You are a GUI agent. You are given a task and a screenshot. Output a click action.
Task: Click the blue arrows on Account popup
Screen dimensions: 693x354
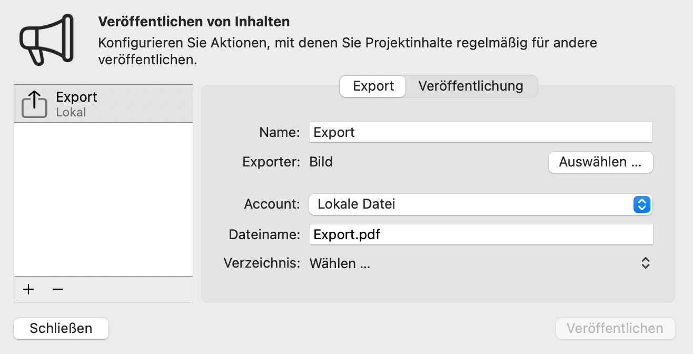tap(641, 204)
